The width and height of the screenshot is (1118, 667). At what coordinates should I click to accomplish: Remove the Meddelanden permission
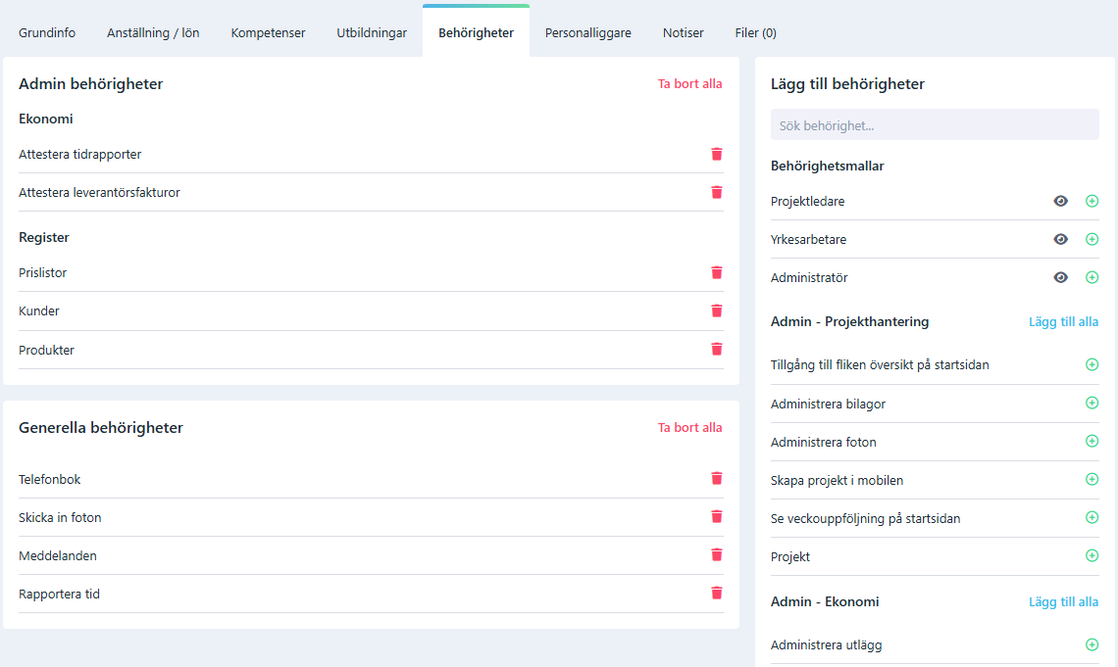(x=717, y=554)
